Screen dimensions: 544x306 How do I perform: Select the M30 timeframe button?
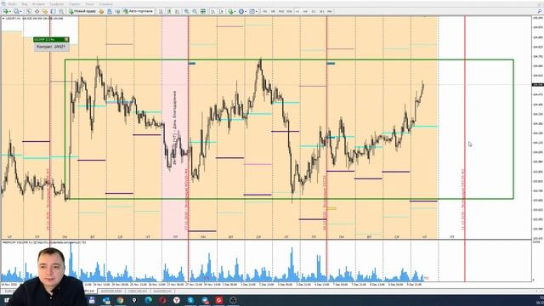(x=289, y=11)
